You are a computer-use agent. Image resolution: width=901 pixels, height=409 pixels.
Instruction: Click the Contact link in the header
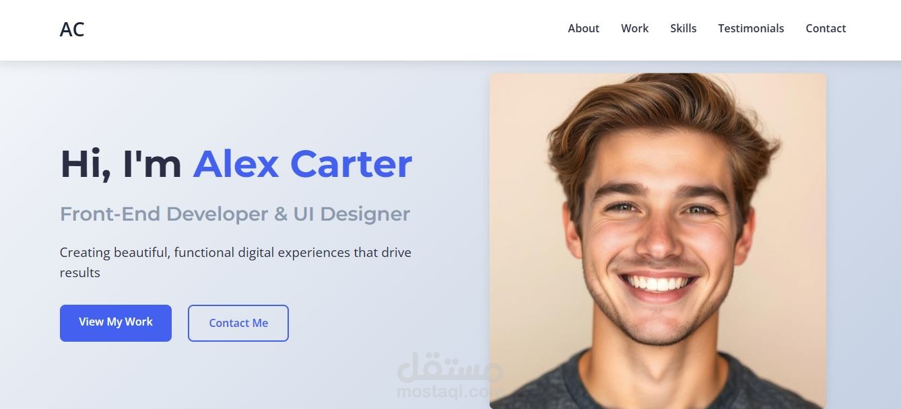(x=826, y=28)
